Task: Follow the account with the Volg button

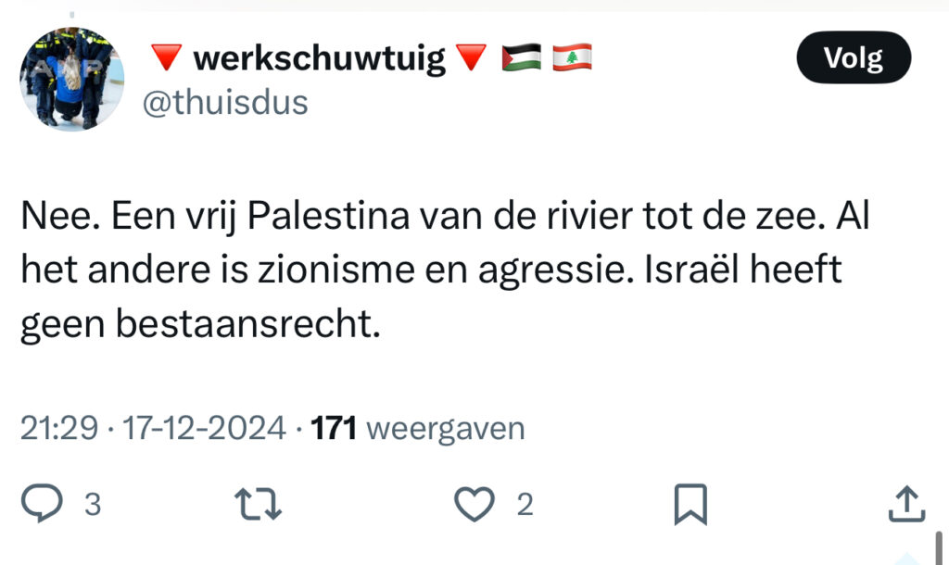Action: [854, 59]
